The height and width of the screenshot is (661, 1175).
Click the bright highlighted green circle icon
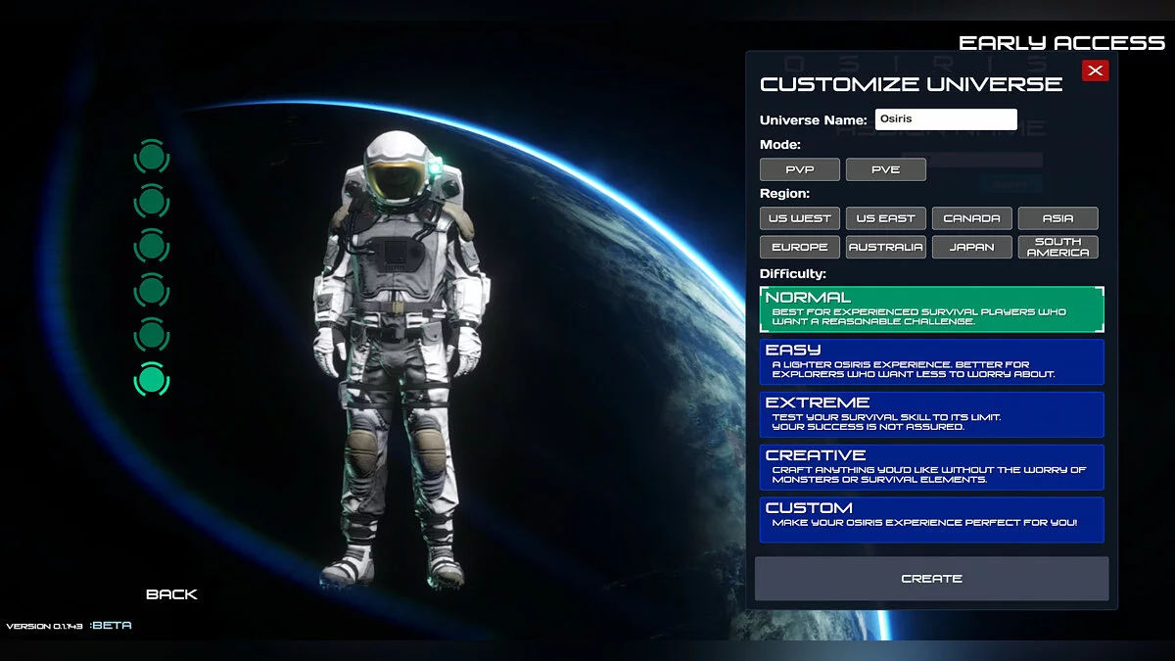(x=152, y=379)
